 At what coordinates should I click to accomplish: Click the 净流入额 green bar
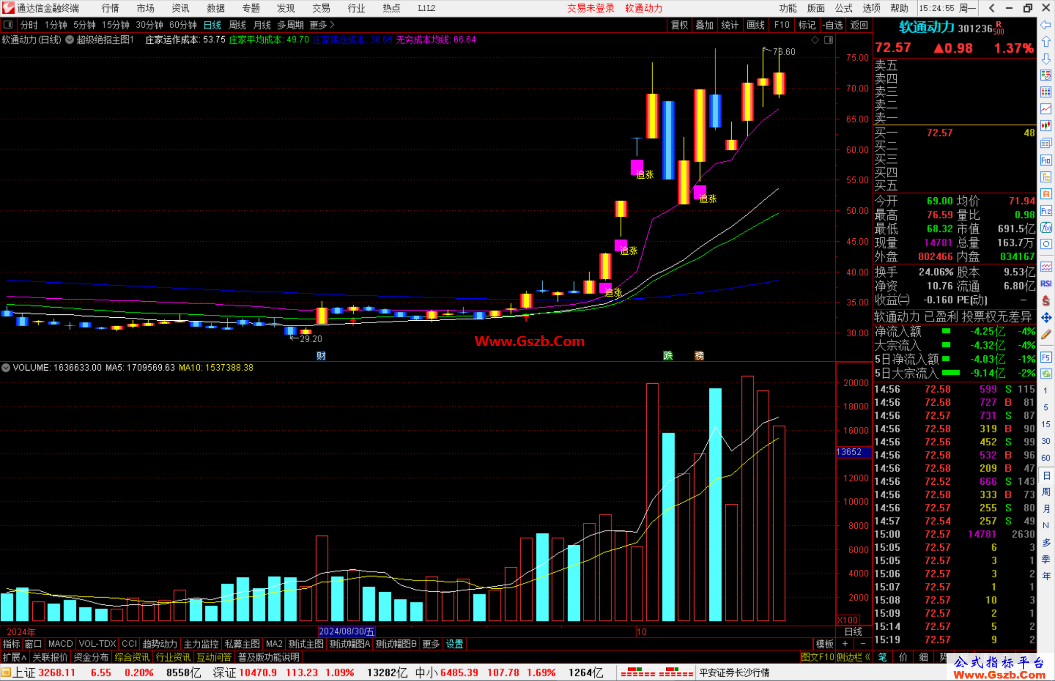[946, 331]
